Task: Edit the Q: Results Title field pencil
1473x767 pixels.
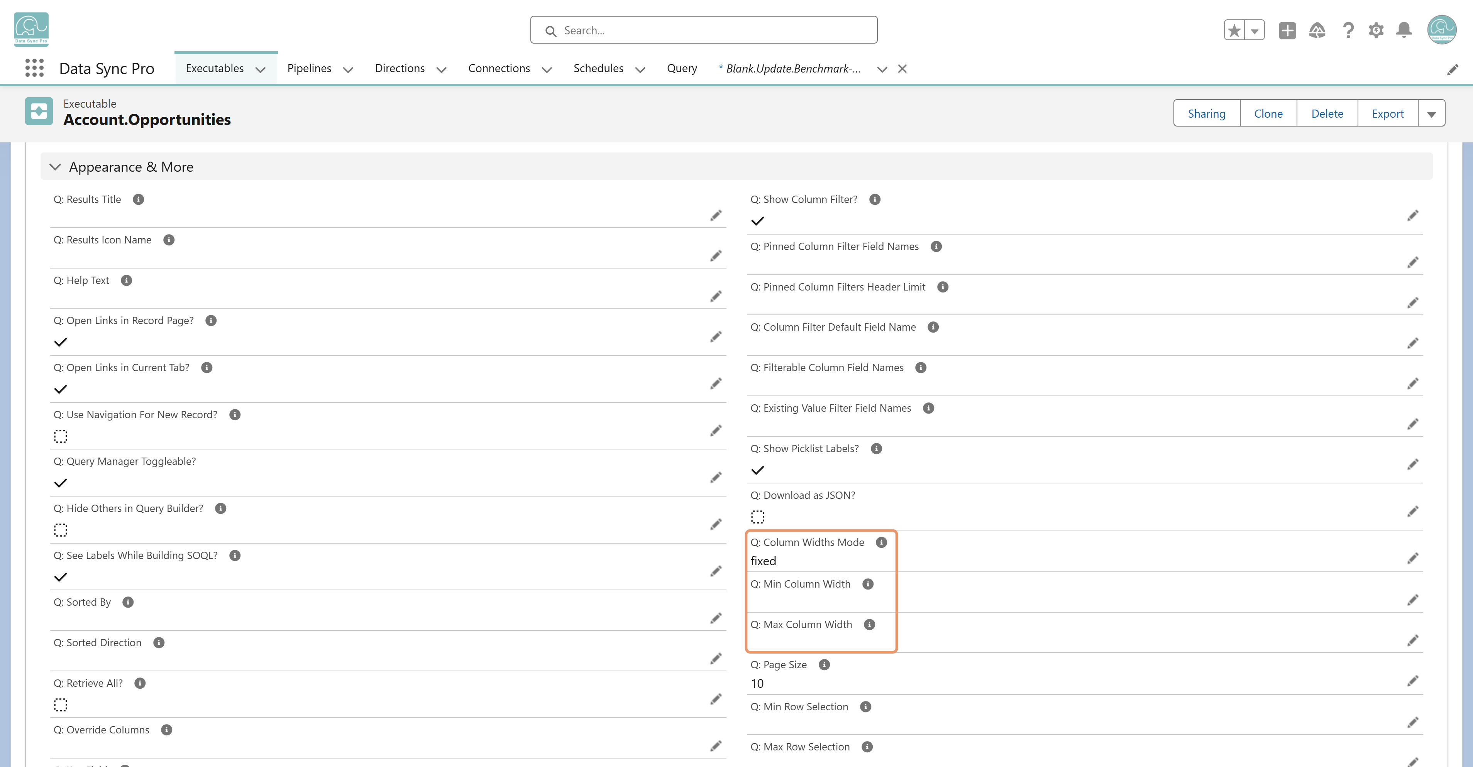Action: tap(716, 215)
